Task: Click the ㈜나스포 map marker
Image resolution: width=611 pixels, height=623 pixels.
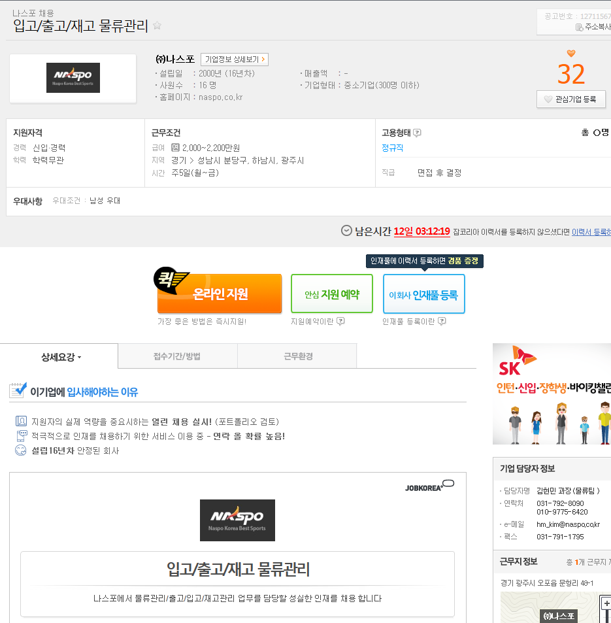Action: [559, 616]
